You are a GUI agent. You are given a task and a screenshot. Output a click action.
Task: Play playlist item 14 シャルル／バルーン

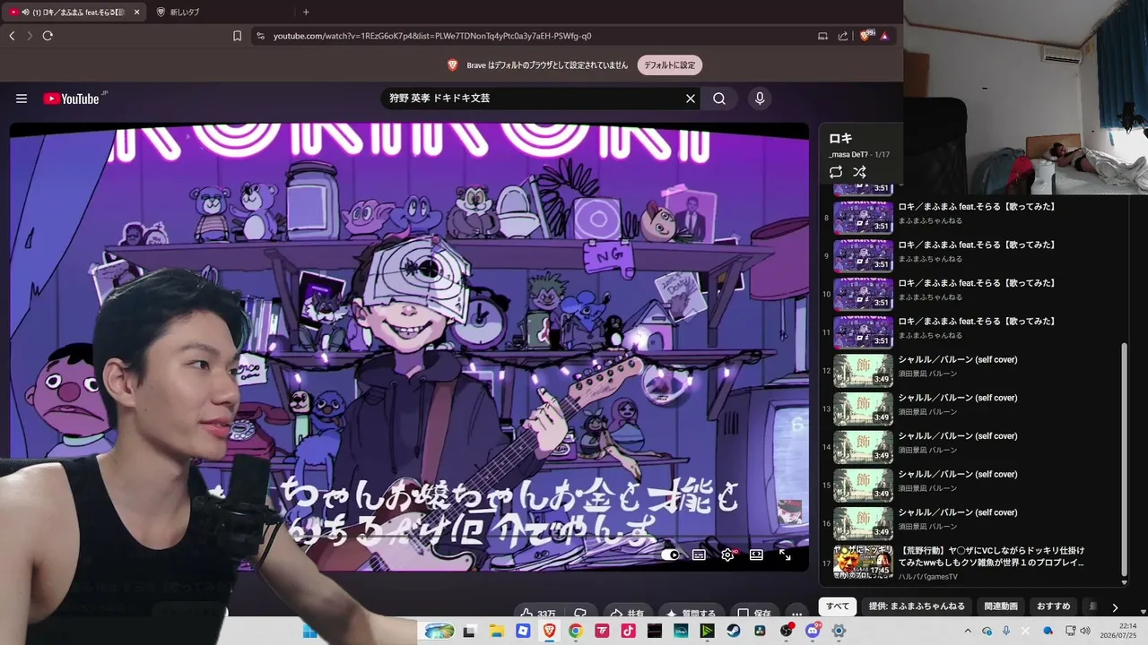(970, 447)
